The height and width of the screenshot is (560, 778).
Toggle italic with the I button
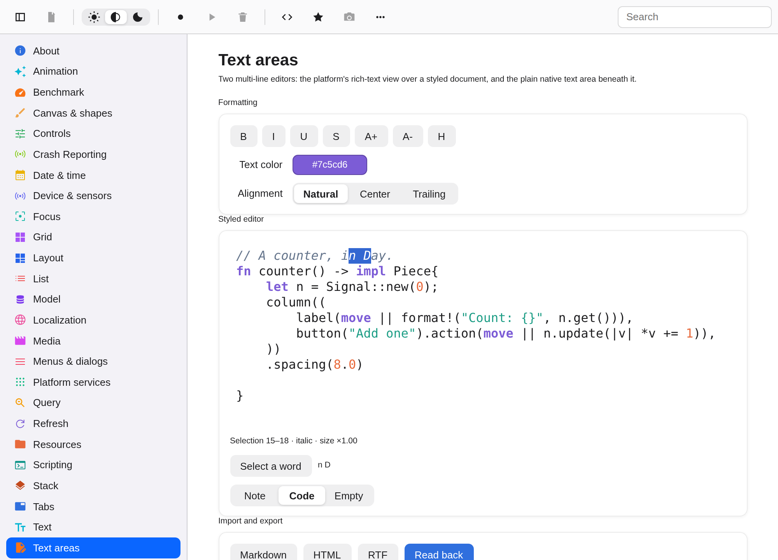tap(273, 136)
